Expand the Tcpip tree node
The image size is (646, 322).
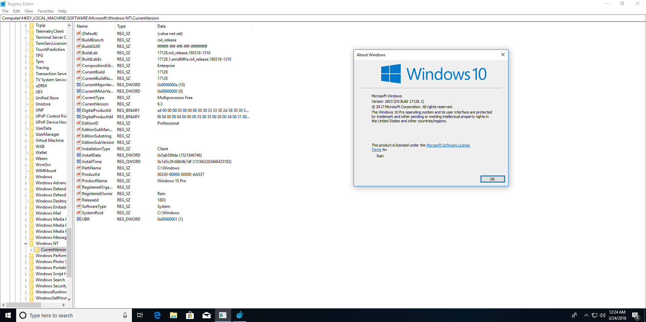tap(26, 25)
